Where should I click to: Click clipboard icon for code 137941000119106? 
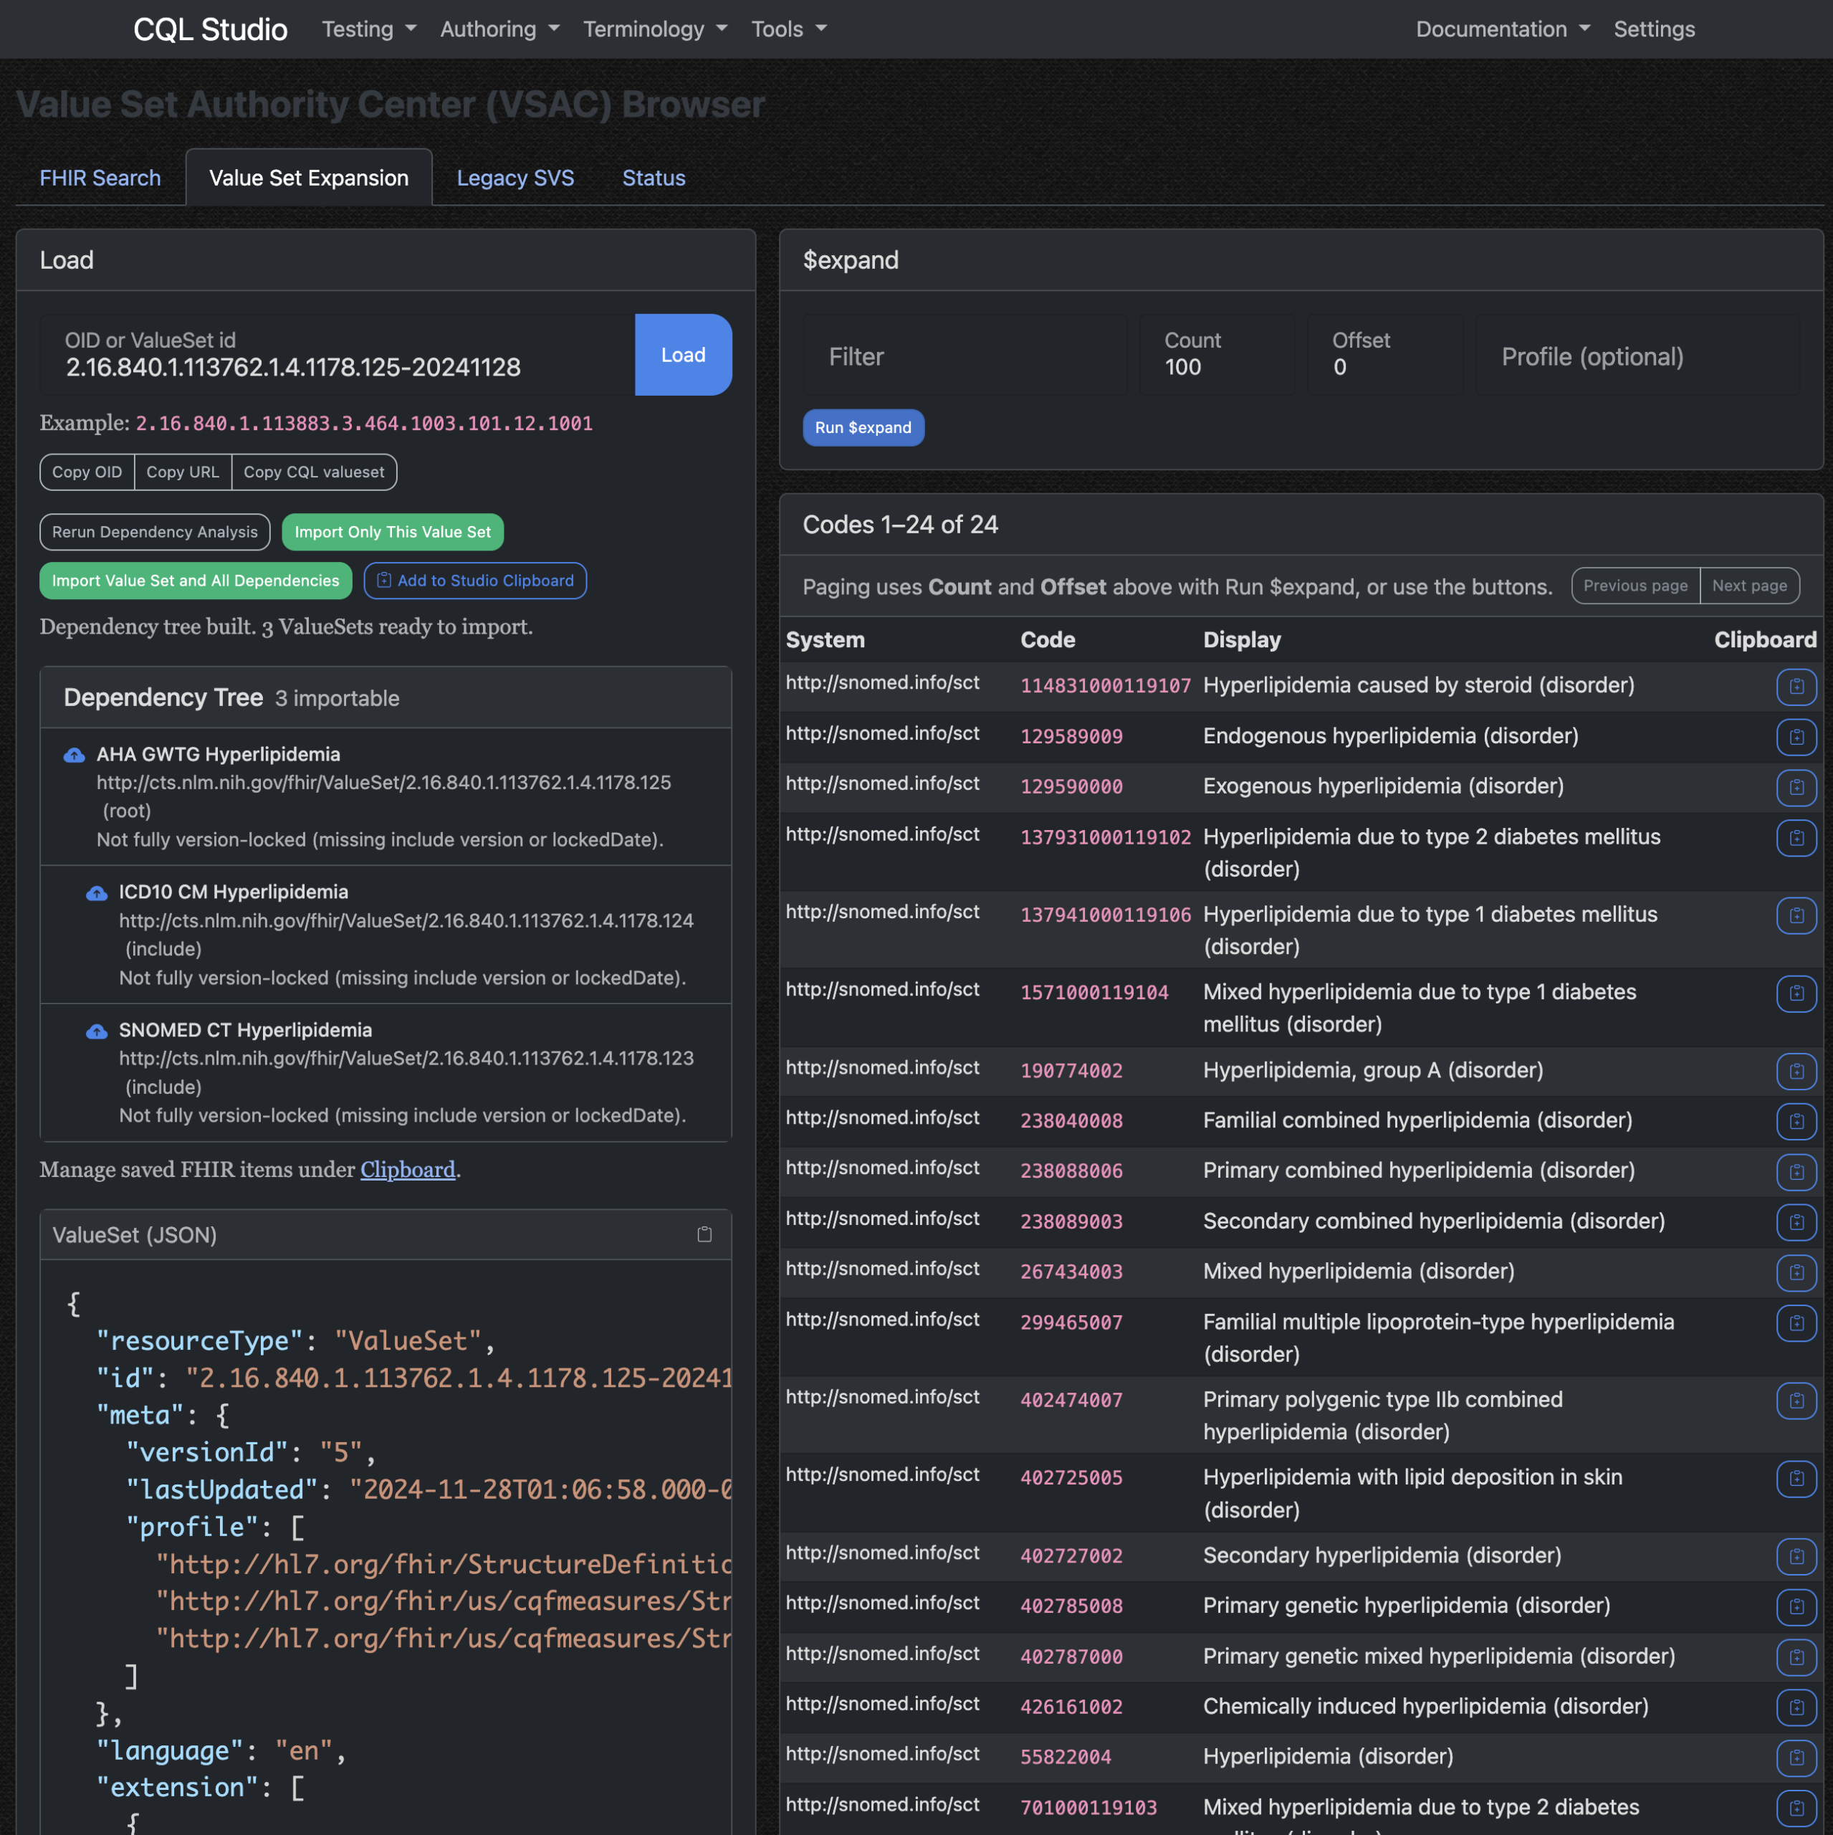[x=1796, y=915]
